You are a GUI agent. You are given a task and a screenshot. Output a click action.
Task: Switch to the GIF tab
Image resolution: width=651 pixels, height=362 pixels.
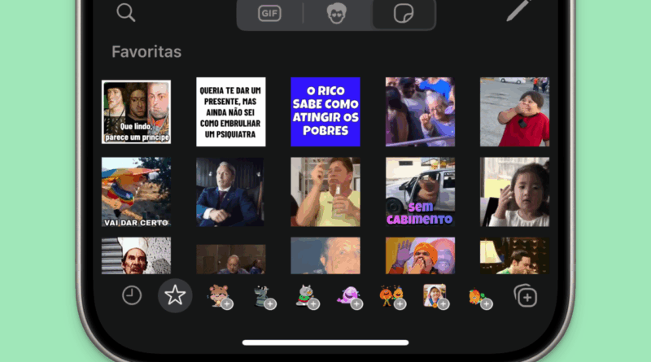click(x=269, y=14)
